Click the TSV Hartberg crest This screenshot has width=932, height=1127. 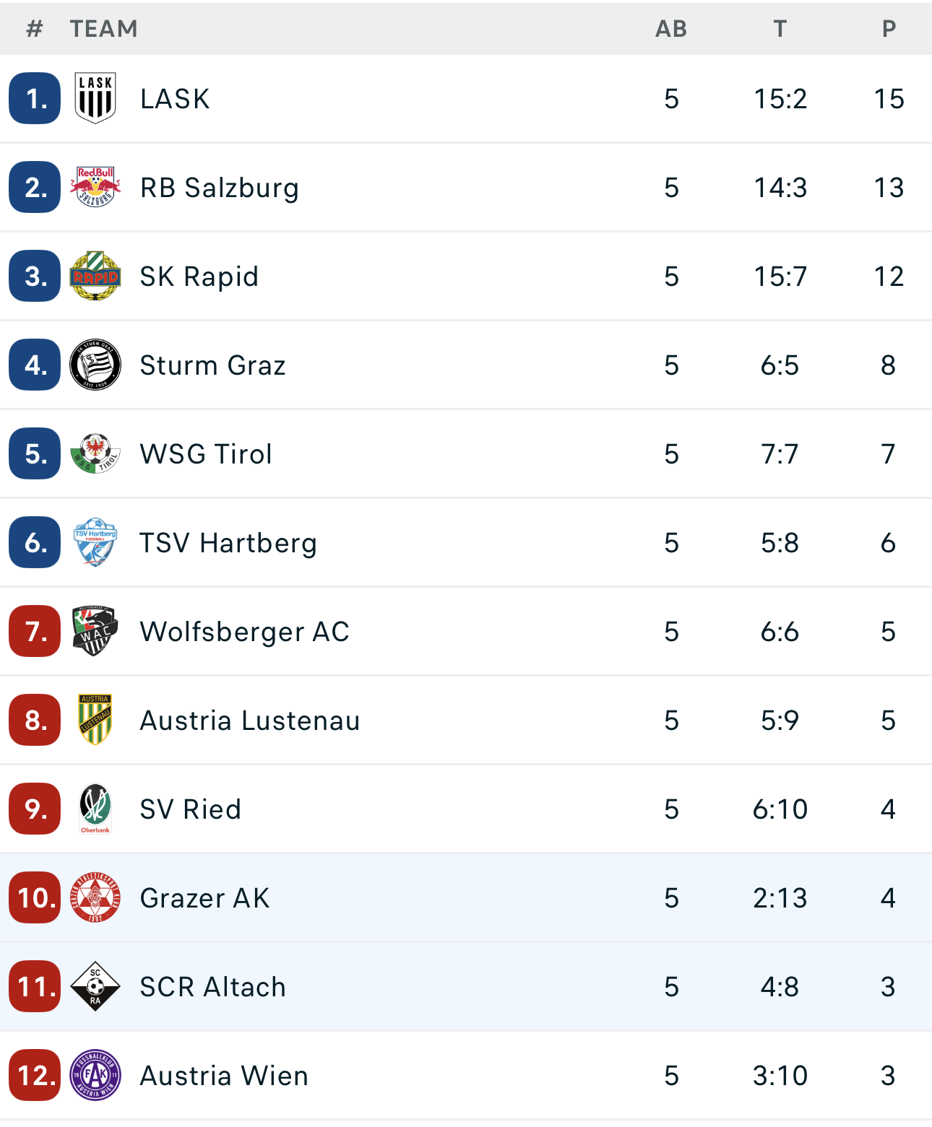click(x=95, y=542)
